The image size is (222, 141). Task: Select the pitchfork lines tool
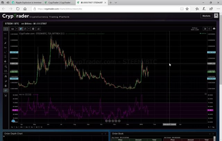coord(6,38)
